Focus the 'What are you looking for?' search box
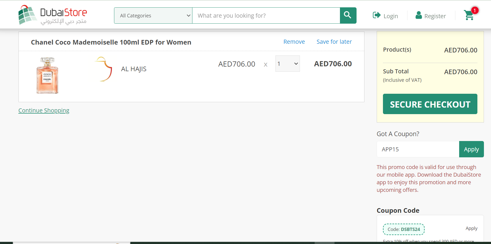491x244 pixels. [x=266, y=15]
